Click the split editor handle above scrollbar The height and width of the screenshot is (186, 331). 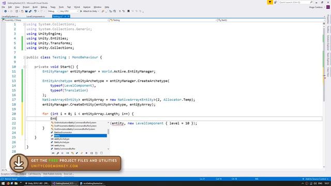(324, 24)
